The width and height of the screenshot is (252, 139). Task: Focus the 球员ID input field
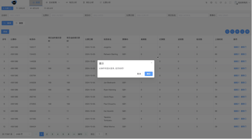pos(109,15)
